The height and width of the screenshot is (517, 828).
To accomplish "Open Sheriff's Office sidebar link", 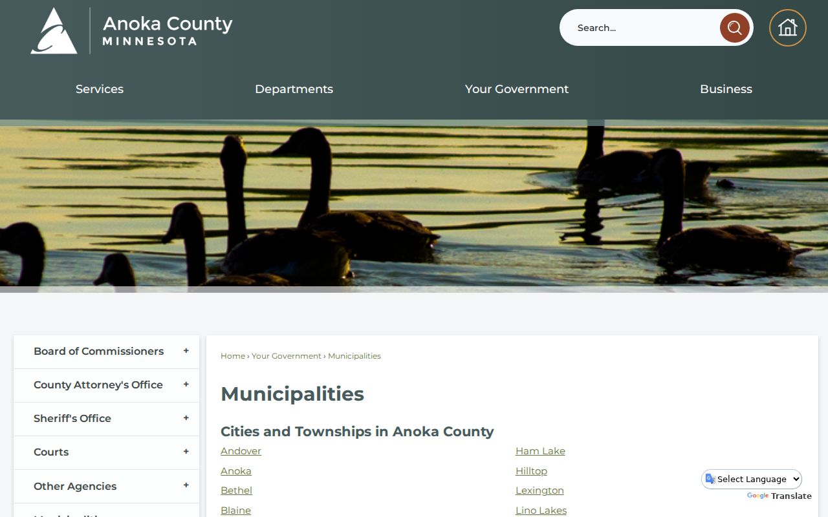I will pyautogui.click(x=72, y=418).
